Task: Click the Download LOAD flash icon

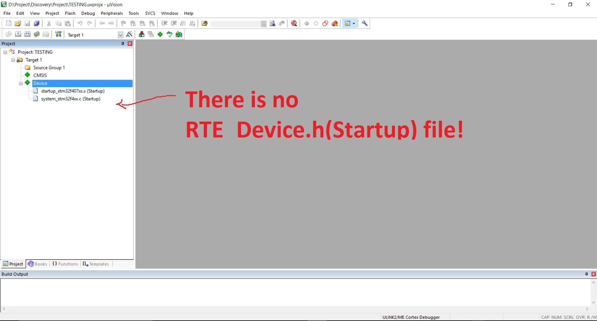Action: tap(58, 35)
